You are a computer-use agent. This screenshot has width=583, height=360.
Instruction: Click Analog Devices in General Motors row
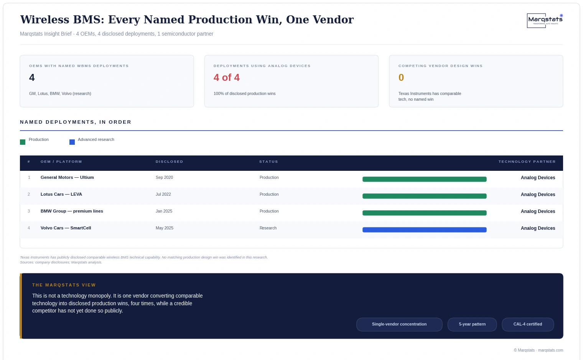(x=538, y=178)
